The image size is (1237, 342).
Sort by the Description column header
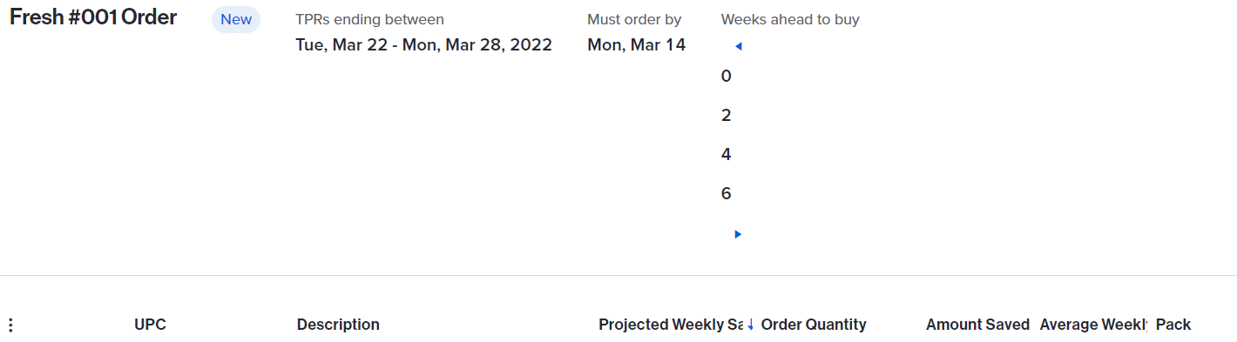pyautogui.click(x=338, y=325)
